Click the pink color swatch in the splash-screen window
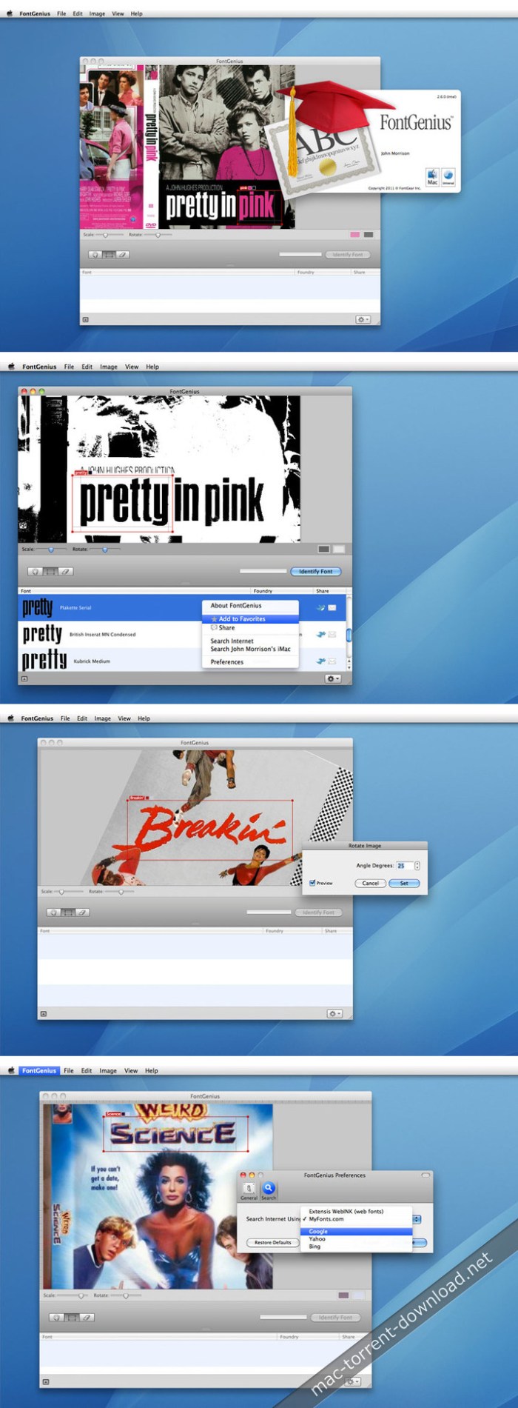 pos(355,235)
